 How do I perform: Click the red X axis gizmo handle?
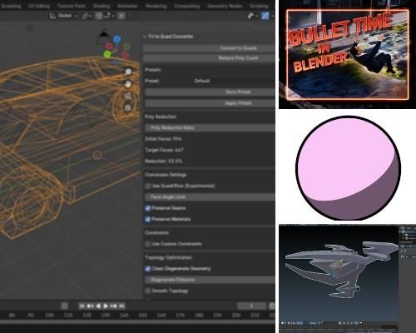pos(109,46)
